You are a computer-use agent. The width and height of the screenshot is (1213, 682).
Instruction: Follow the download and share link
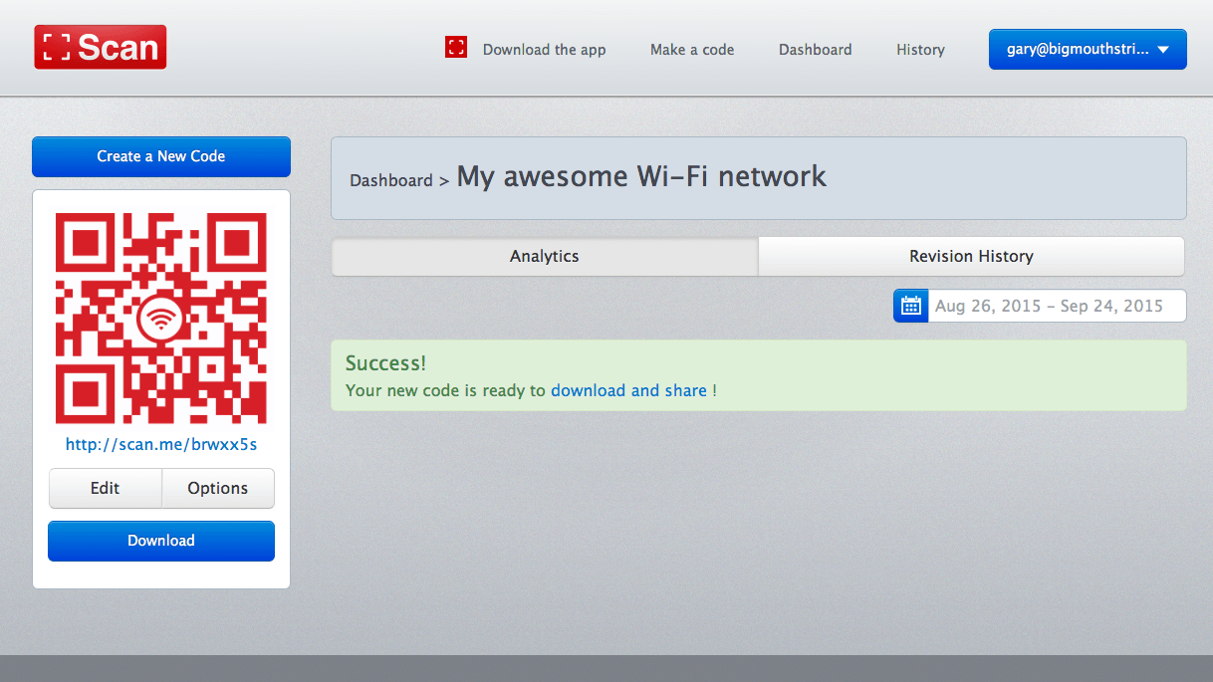(628, 390)
